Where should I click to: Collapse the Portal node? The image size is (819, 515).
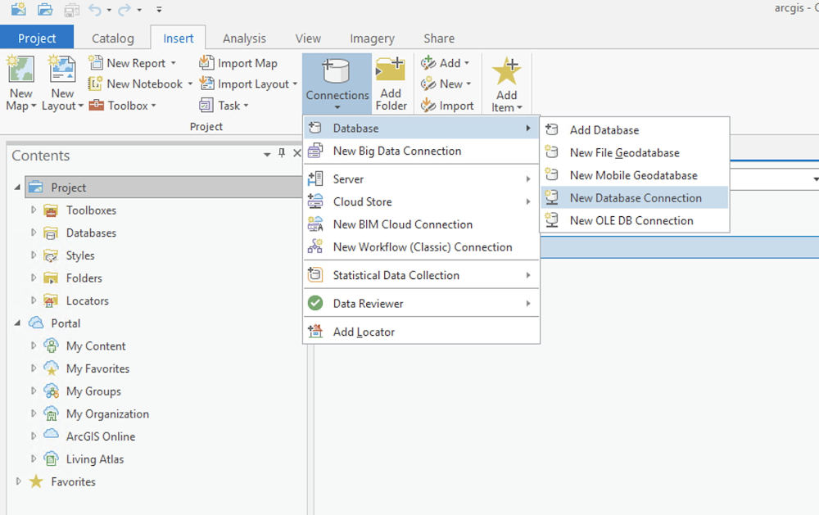17,323
